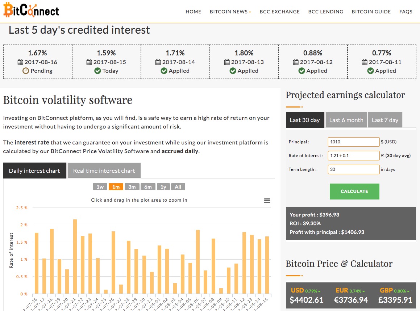The image size is (420, 311).
Task: Click the Pending clock icon
Action: click(x=26, y=71)
